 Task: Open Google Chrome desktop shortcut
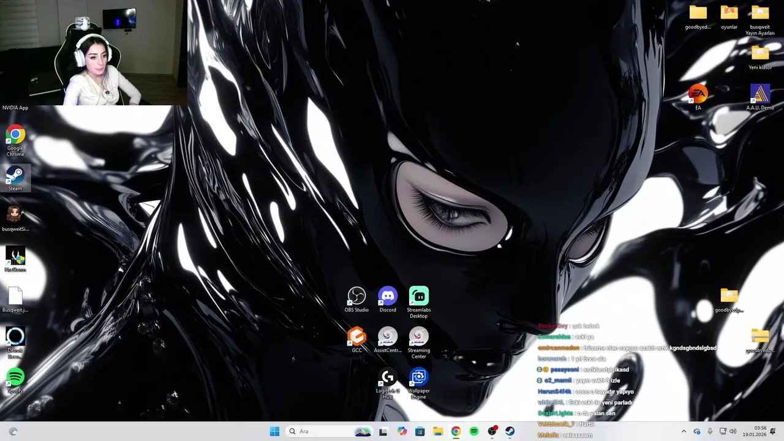tap(15, 141)
